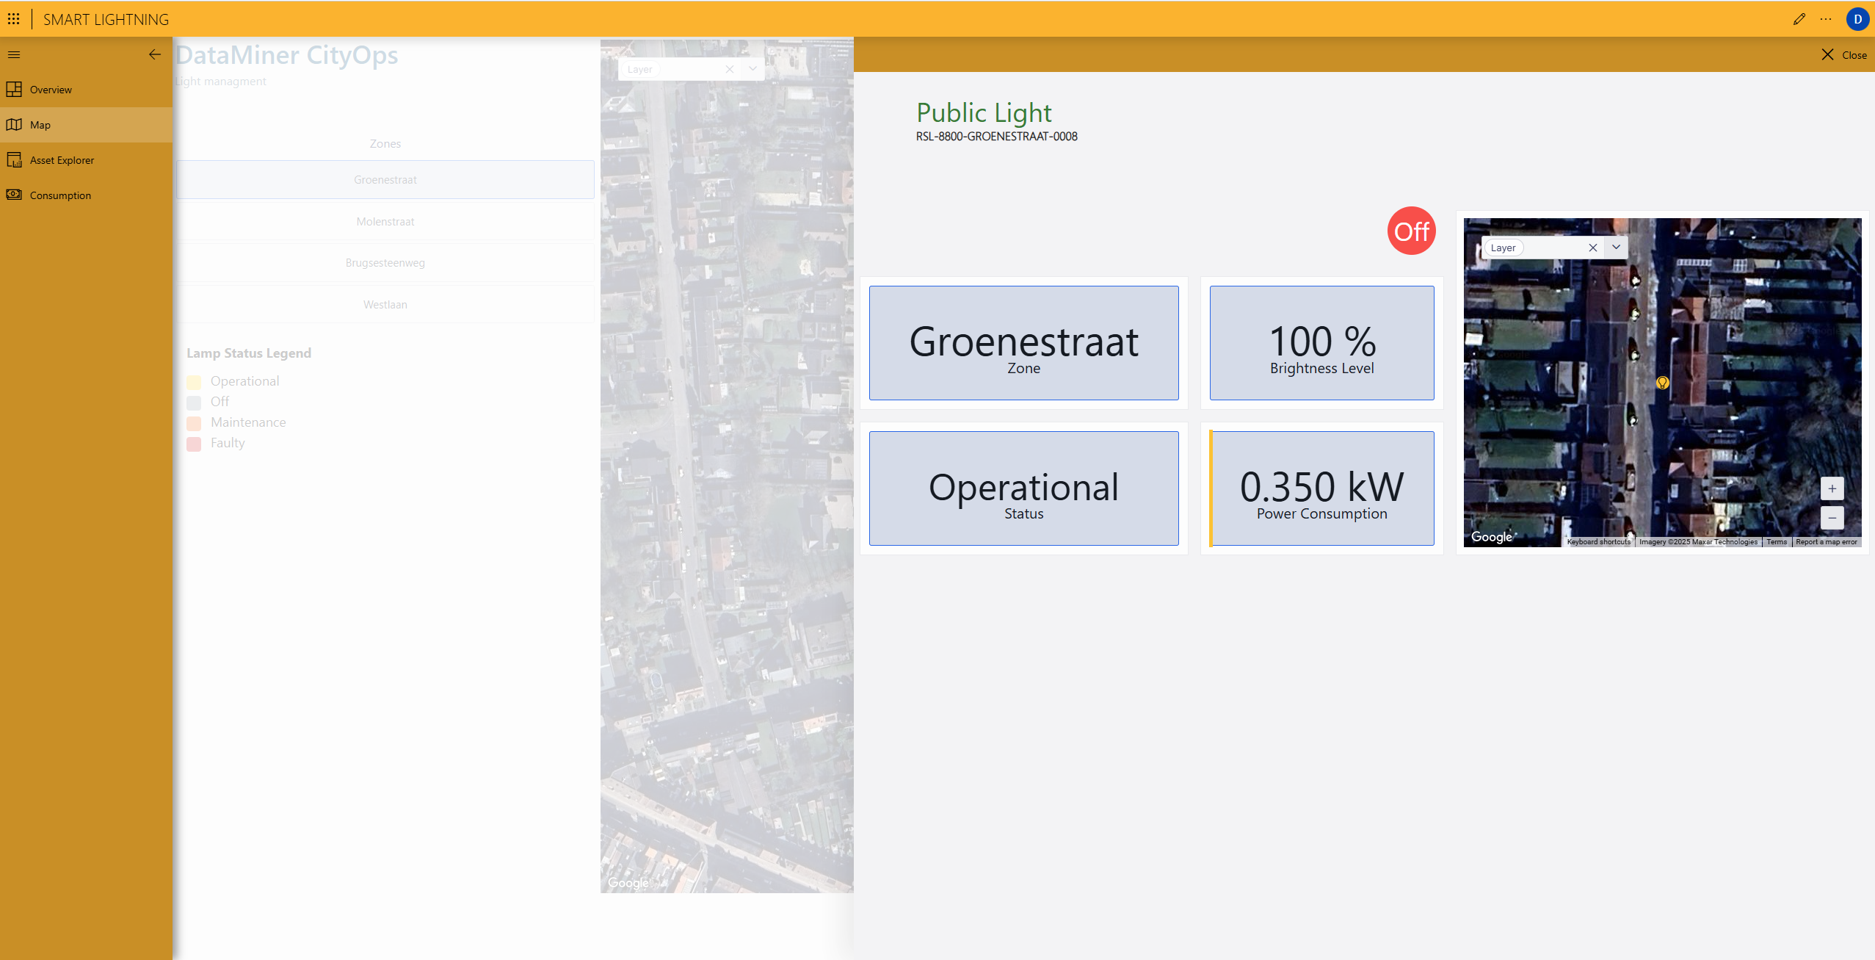This screenshot has width=1875, height=960.
Task: Click Report a map error link
Action: (1826, 542)
